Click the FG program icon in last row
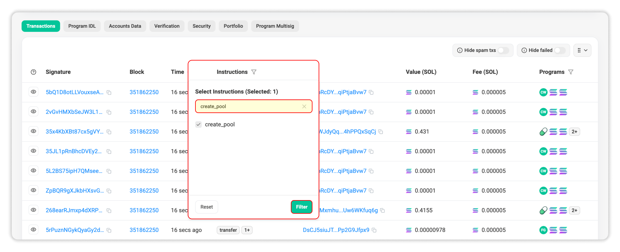This screenshot has width=620, height=252. 543,230
